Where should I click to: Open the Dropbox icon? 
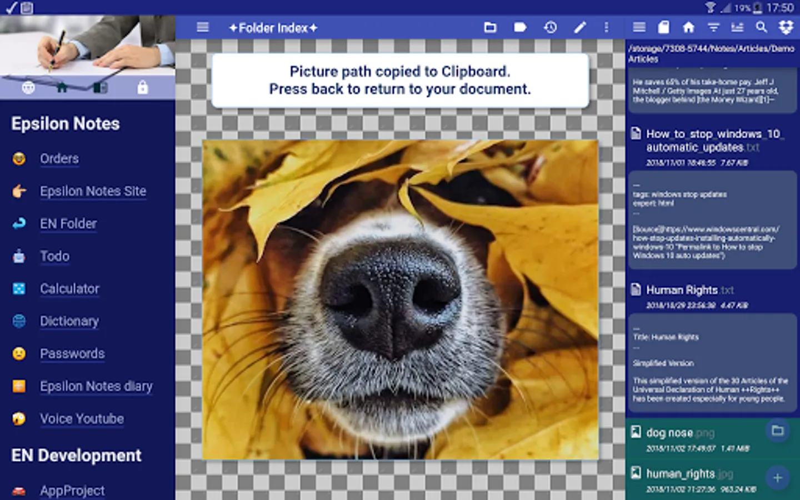point(786,27)
